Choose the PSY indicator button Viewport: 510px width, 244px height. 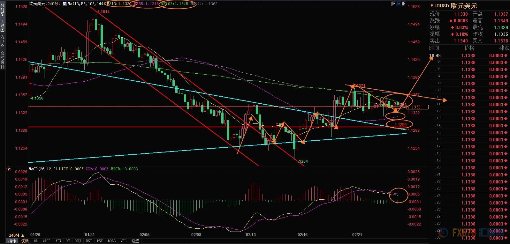pos(100,241)
